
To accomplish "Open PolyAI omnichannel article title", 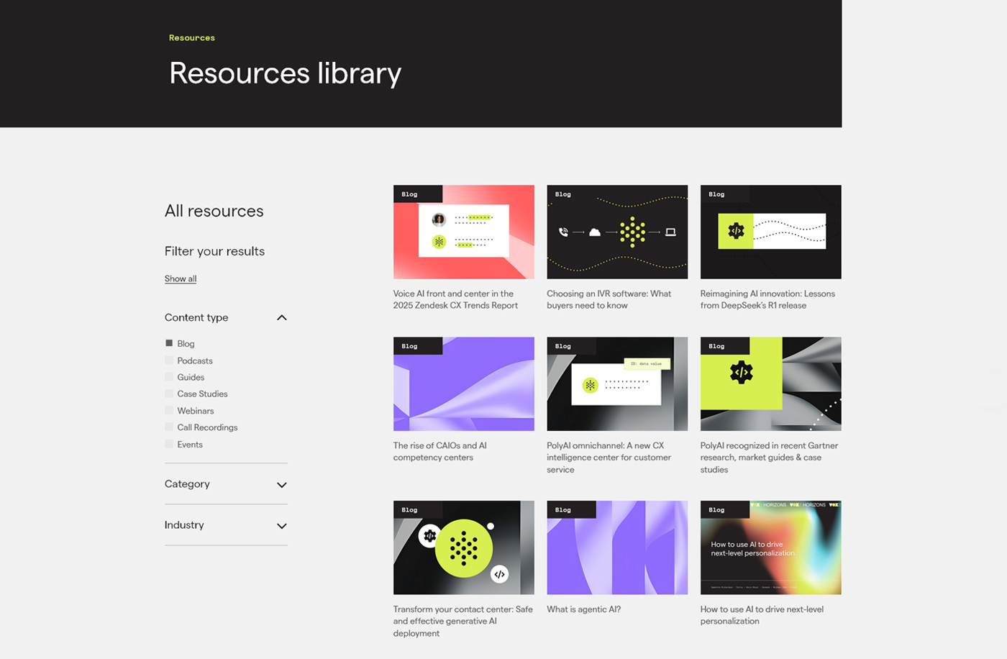I will (609, 458).
